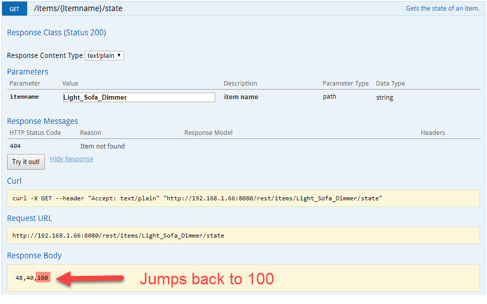The image size is (487, 304).
Task: Click the Parameters section heading
Action: click(28, 71)
